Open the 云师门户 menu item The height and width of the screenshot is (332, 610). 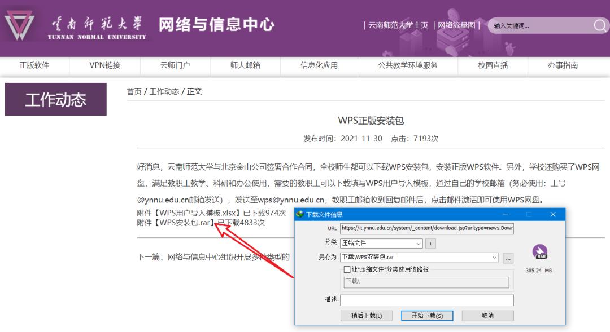175,65
